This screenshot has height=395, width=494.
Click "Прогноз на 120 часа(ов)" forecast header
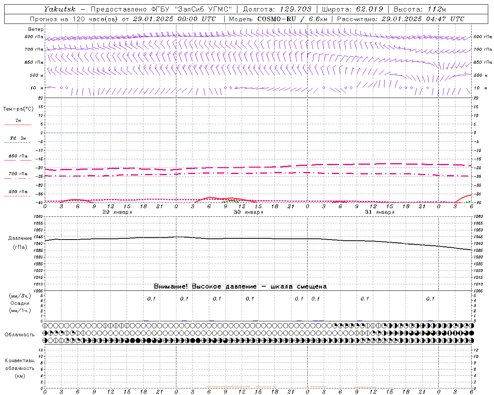pos(74,19)
